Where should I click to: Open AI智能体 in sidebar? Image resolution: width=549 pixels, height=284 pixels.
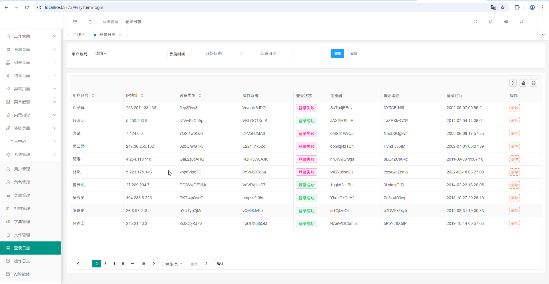click(30, 274)
